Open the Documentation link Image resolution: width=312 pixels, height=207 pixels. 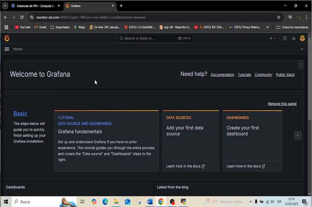click(x=222, y=75)
